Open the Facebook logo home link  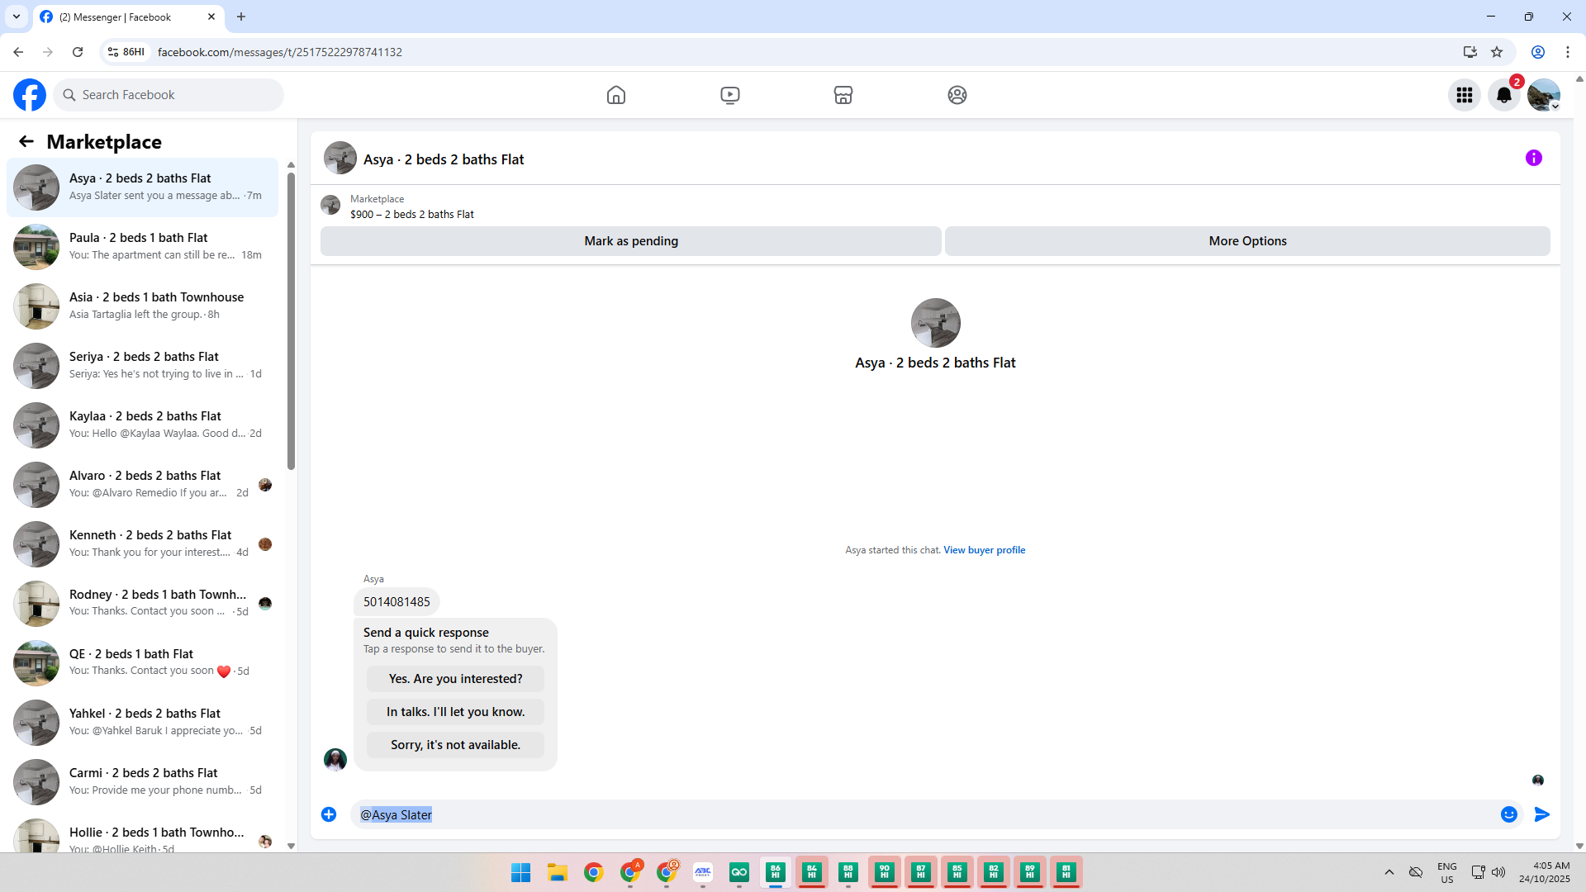click(x=30, y=95)
